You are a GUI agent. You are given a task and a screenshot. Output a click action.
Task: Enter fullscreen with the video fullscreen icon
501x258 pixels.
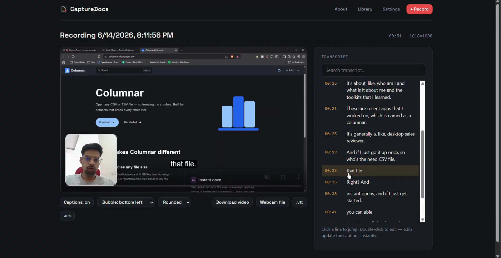pyautogui.click(x=283, y=177)
